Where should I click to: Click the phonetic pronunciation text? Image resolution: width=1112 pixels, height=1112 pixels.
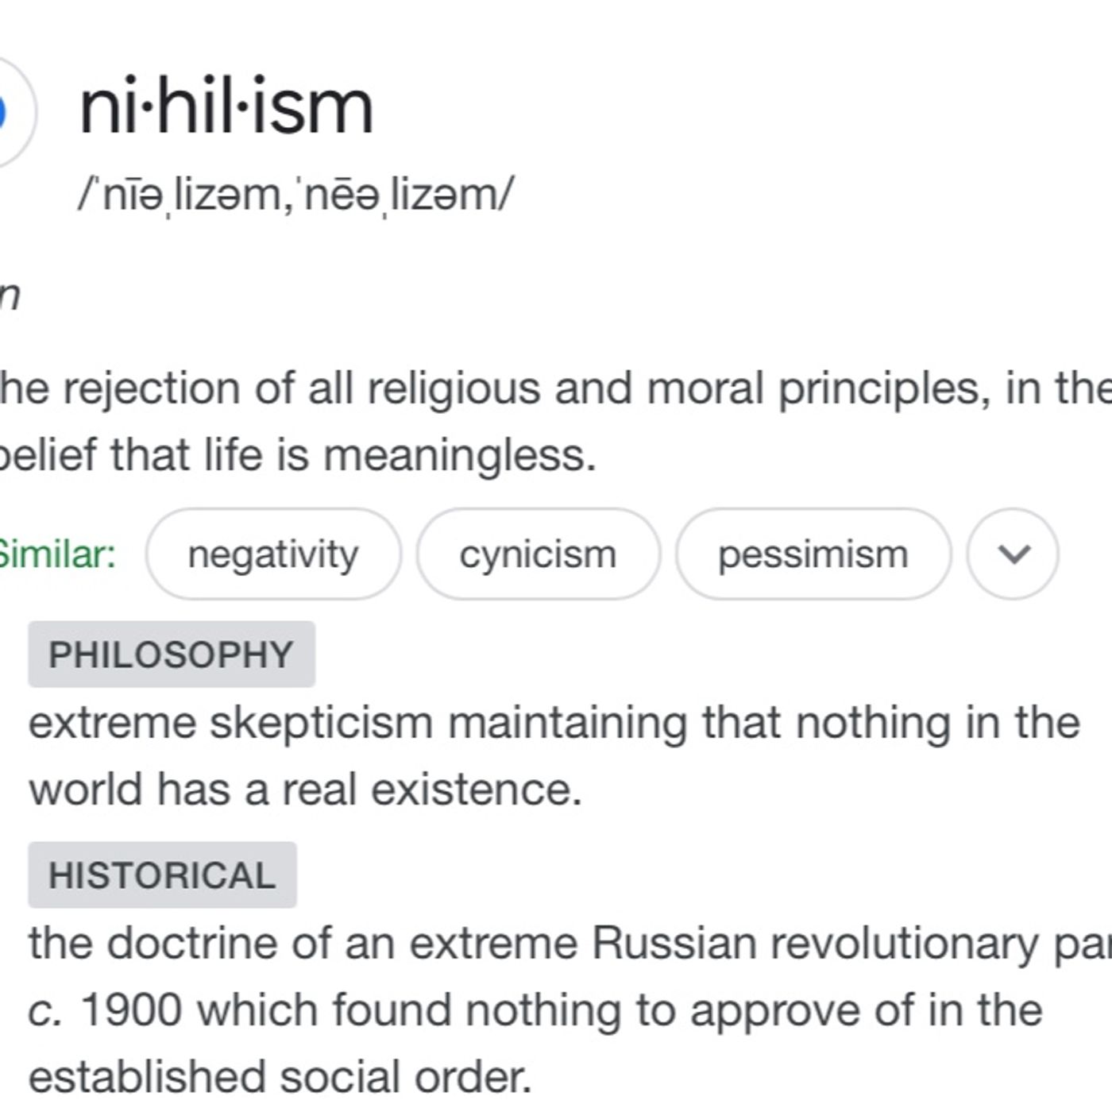(x=295, y=195)
